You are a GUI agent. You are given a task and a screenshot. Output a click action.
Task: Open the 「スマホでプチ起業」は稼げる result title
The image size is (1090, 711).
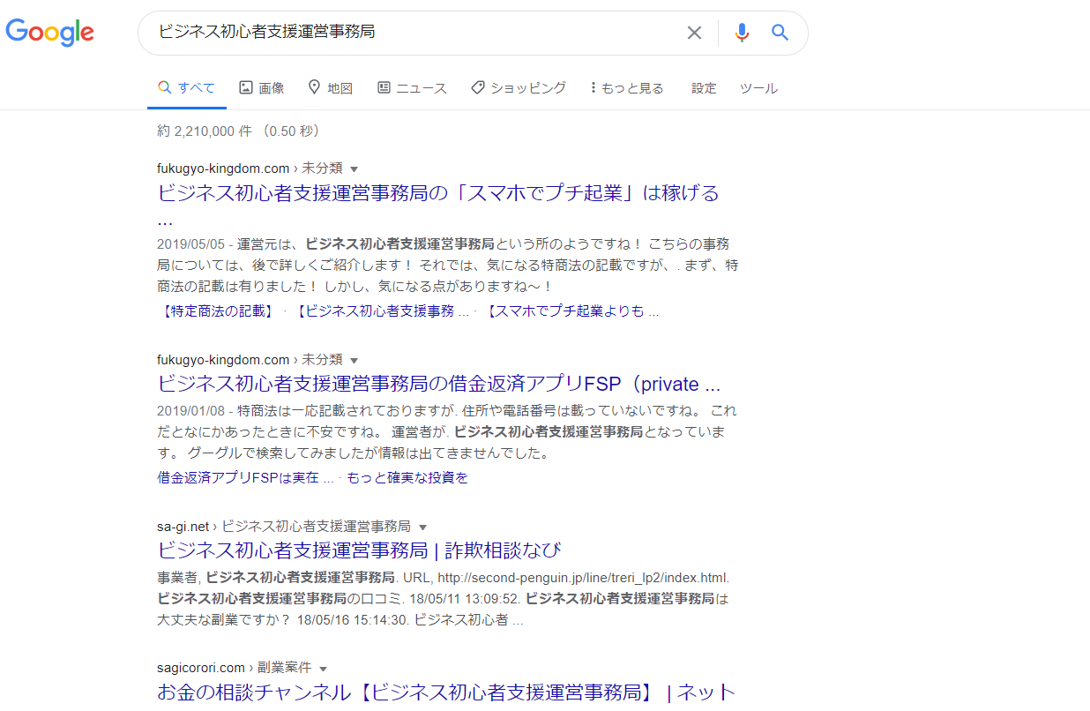438,193
